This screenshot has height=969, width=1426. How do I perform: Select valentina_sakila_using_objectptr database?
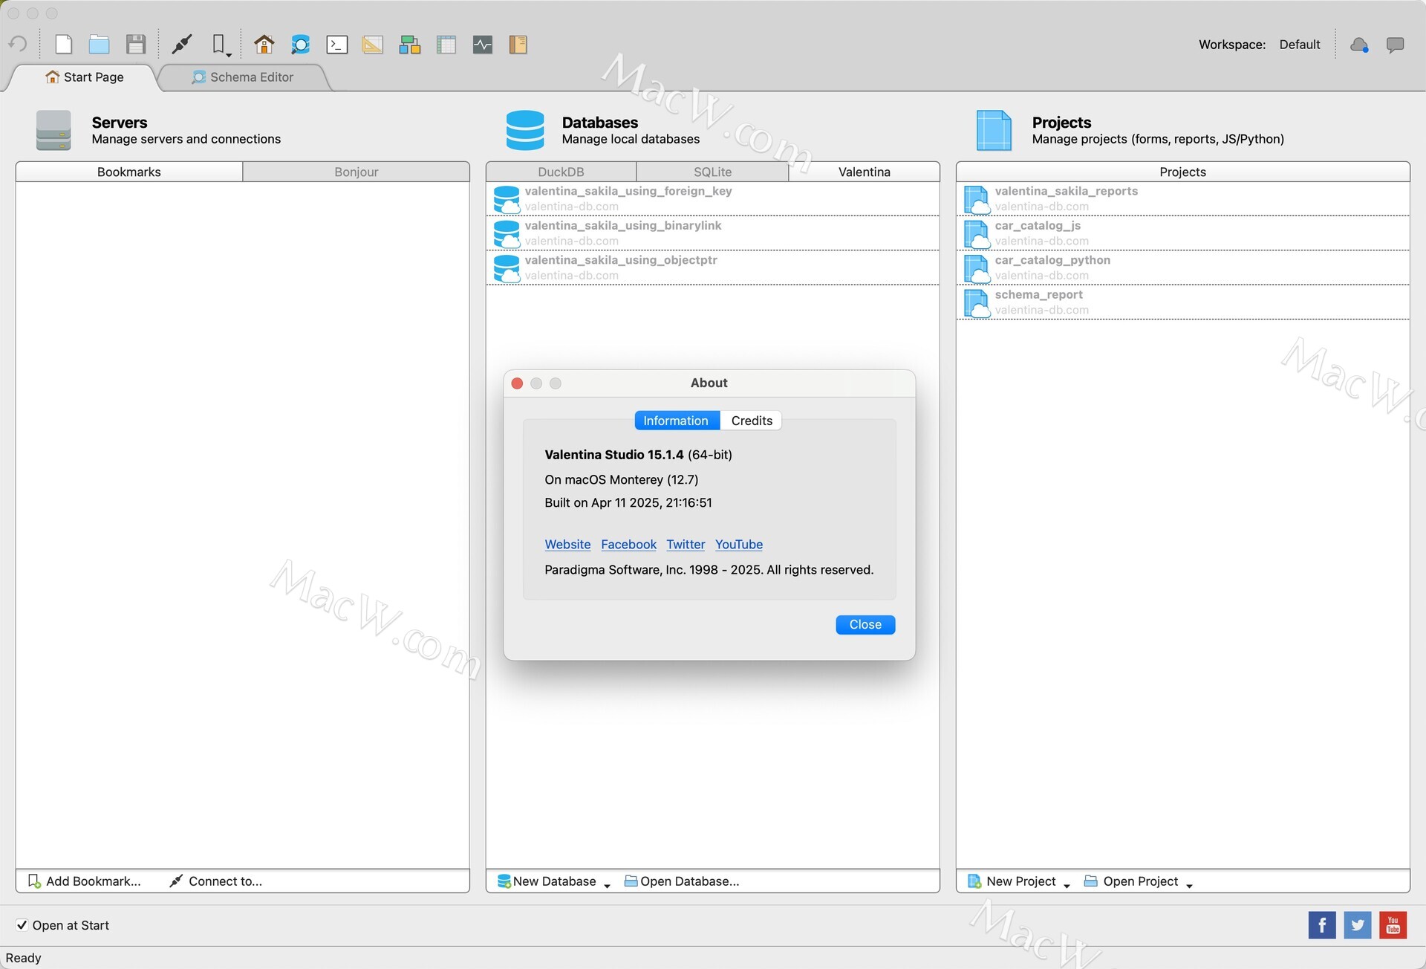point(713,268)
